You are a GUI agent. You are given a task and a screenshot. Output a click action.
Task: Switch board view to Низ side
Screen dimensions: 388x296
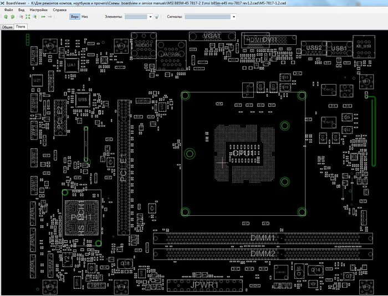[x=85, y=17]
